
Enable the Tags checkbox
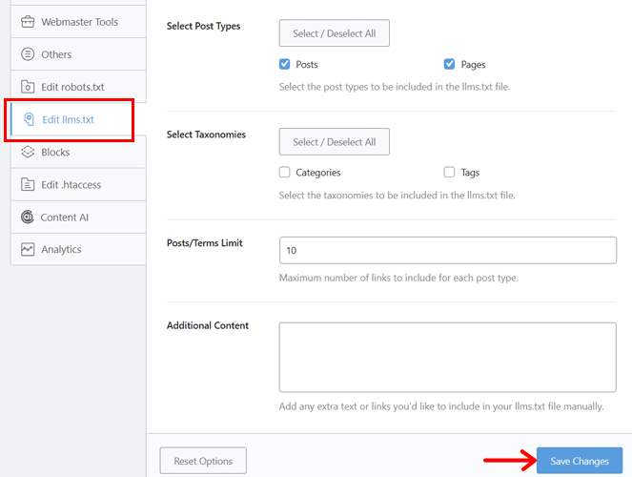click(449, 172)
